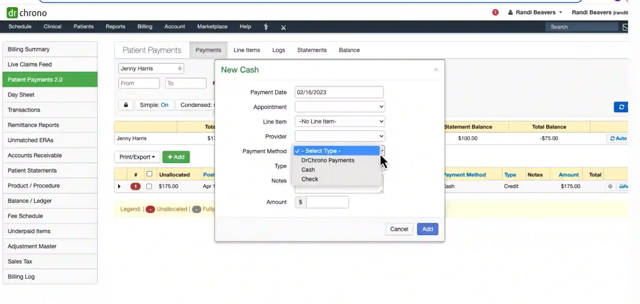Viewport: 640px width, 304px height.
Task: Select Cash from the Payment Method dropdown
Action: pos(308,170)
